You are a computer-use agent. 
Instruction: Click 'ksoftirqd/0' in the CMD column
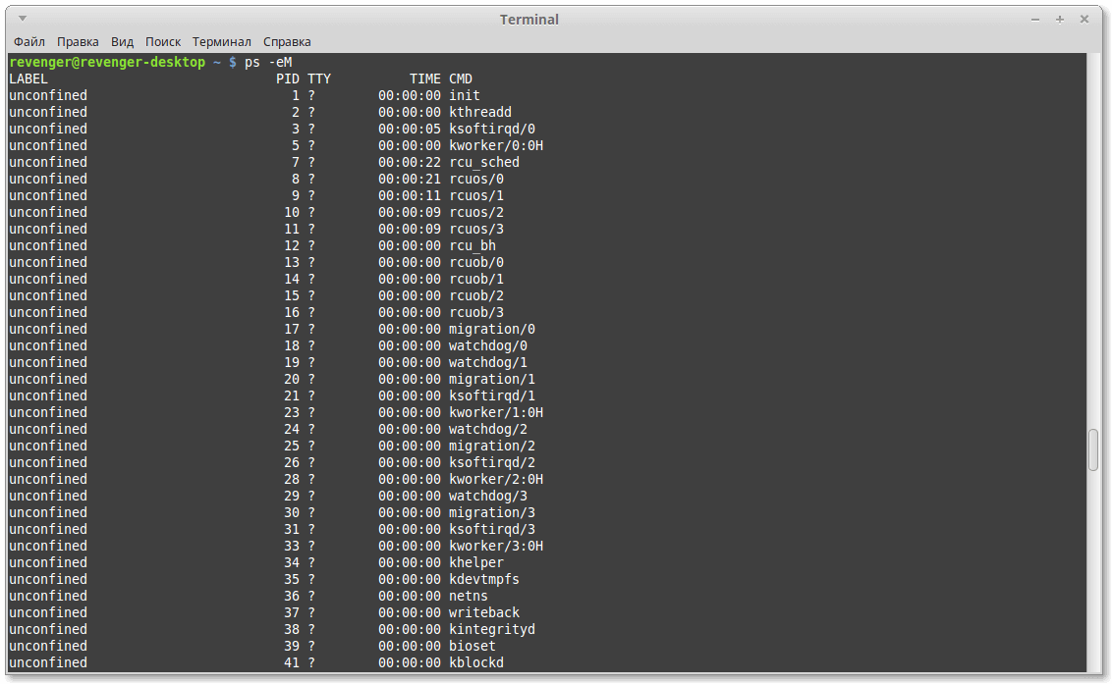(x=492, y=129)
